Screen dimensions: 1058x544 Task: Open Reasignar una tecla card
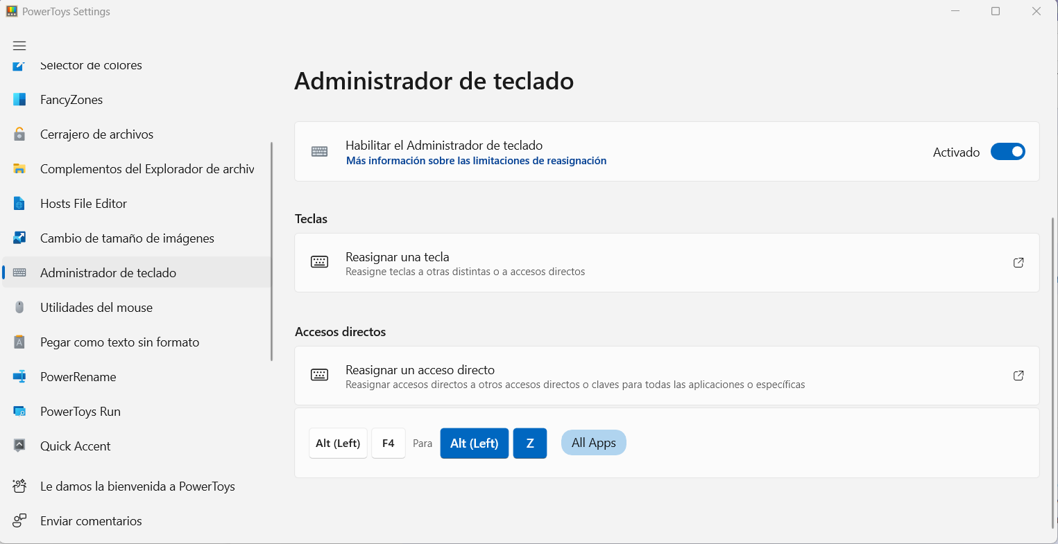[x=667, y=263]
